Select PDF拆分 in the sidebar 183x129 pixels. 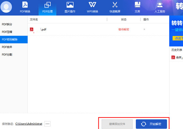14,24
